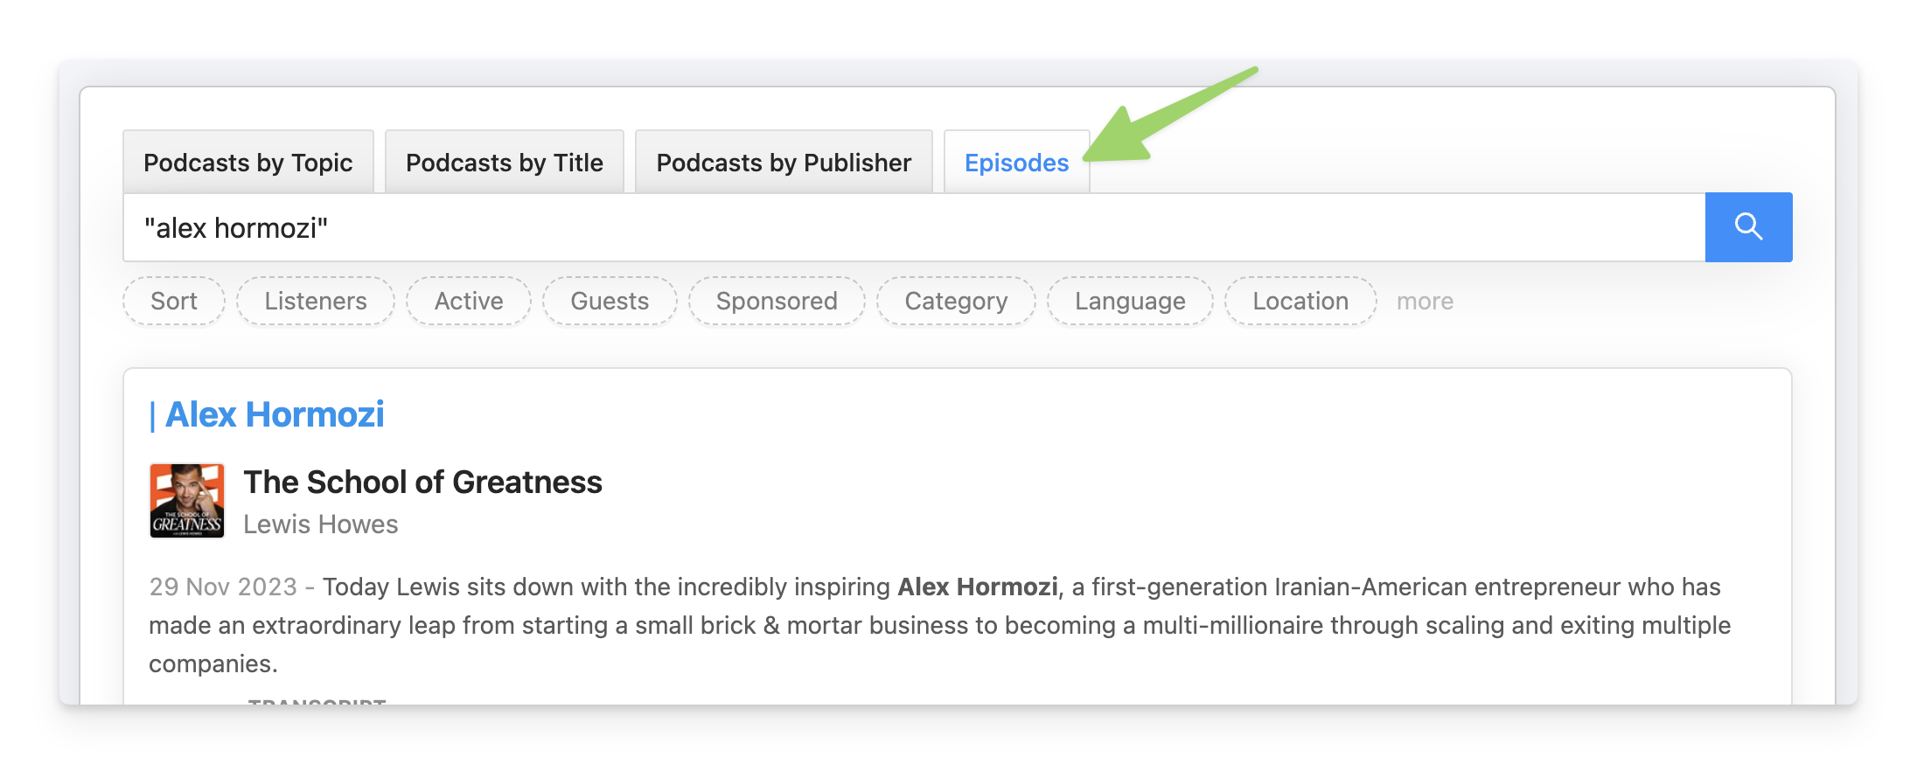
Task: Open the Guests filter
Action: pyautogui.click(x=610, y=301)
